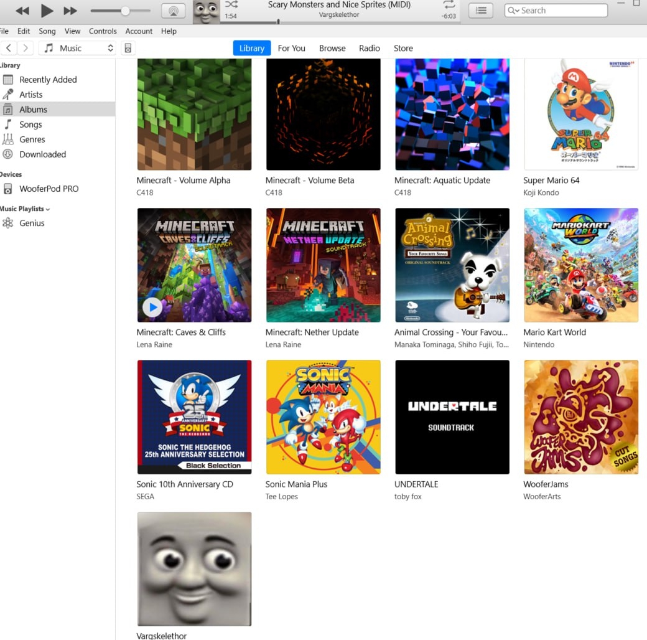Screen dimensions: 647x640
Task: Open the Controls menu
Action: [x=103, y=31]
